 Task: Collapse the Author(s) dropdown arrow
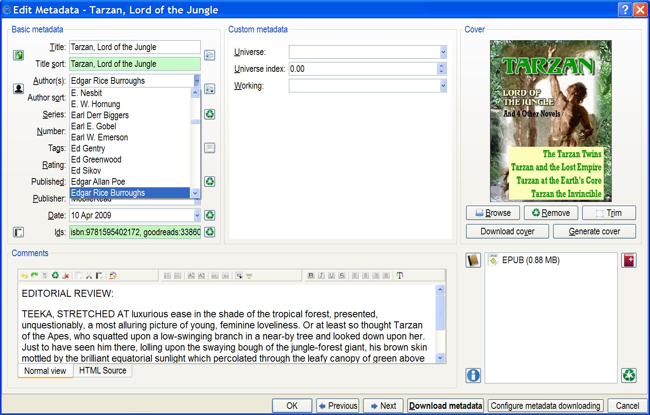[197, 80]
